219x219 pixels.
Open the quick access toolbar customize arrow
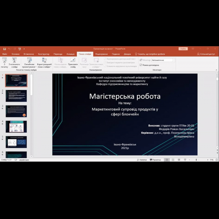24,49
